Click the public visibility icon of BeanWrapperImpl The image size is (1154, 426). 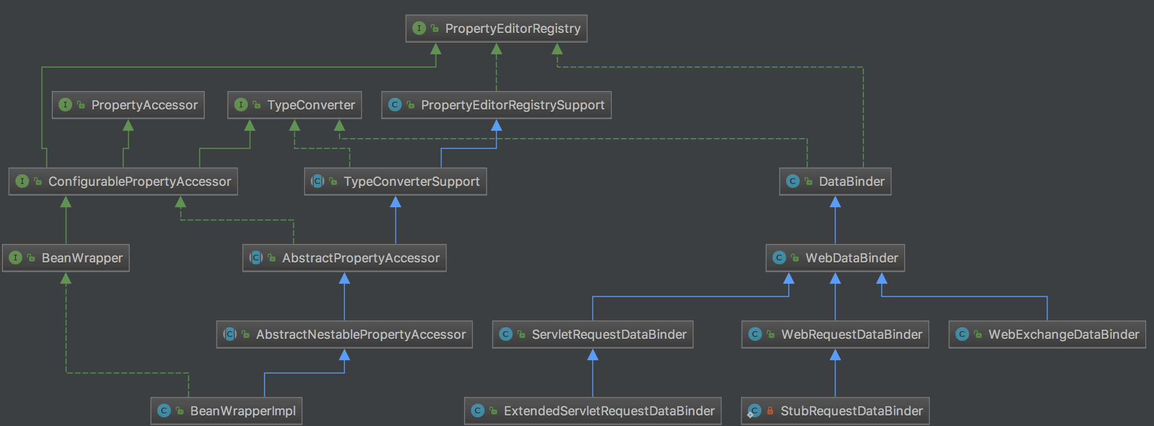pyautogui.click(x=180, y=411)
